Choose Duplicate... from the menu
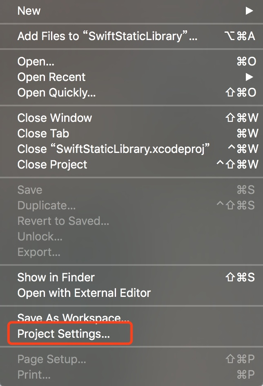 pos(47,205)
